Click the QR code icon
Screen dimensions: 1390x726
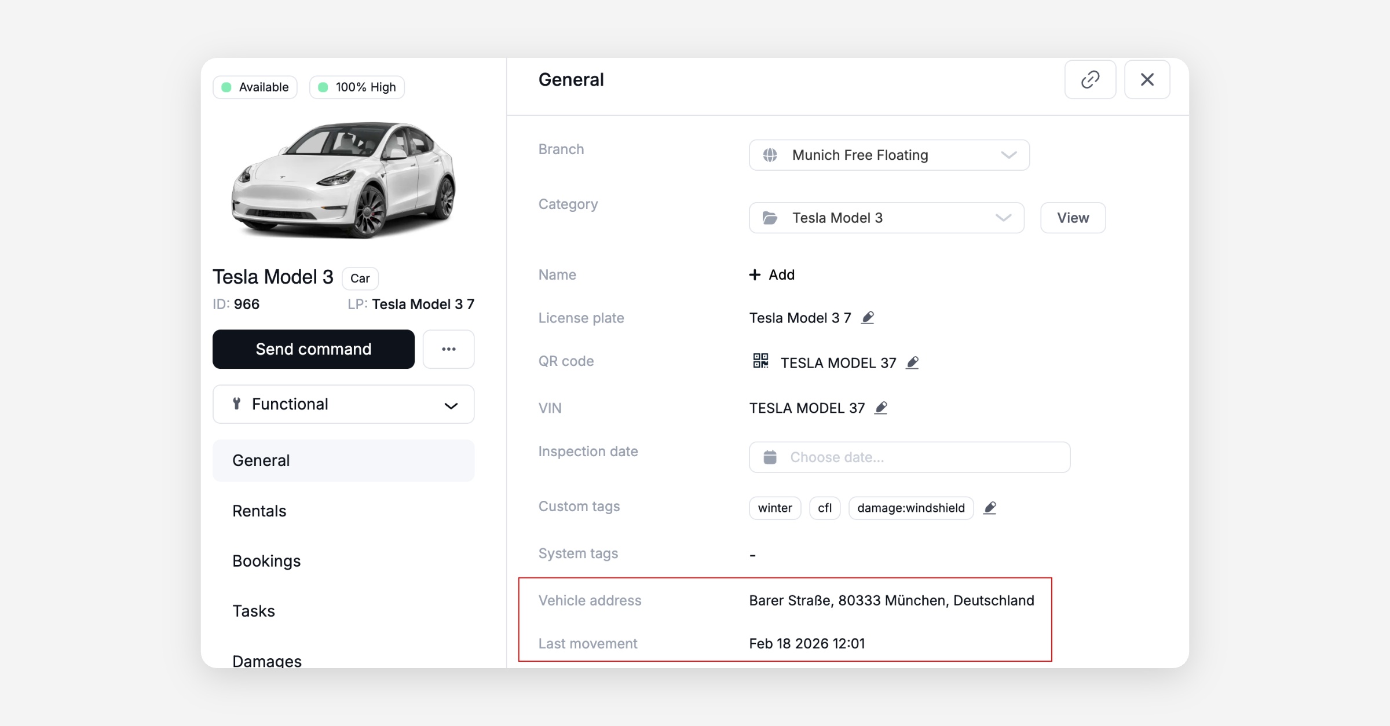point(760,361)
